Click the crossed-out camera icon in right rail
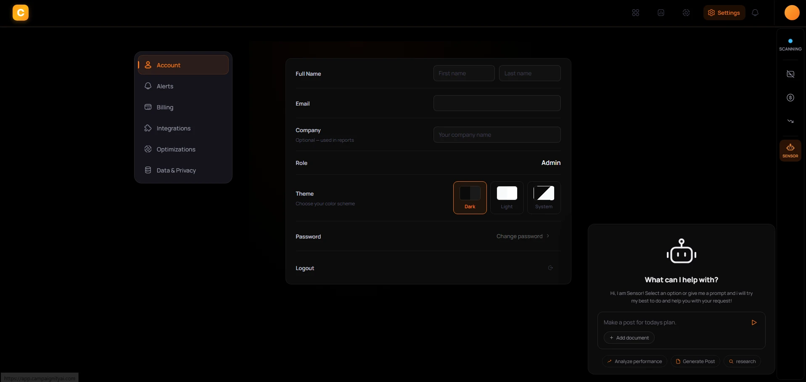 [790, 74]
